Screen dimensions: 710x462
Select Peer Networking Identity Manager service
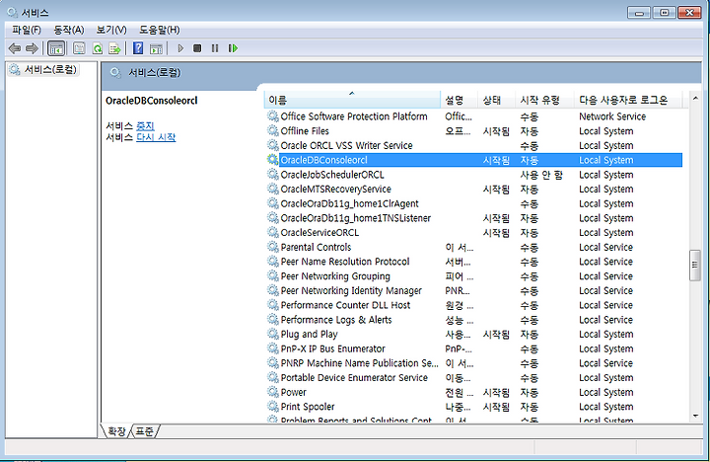click(473, 290)
